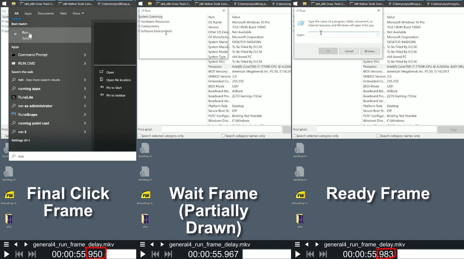Click the stroustrup PDF icon in Final Click Frame
The image size is (464, 259).
(9, 195)
